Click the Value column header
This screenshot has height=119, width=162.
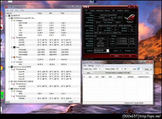pyautogui.click(x=42, y=13)
